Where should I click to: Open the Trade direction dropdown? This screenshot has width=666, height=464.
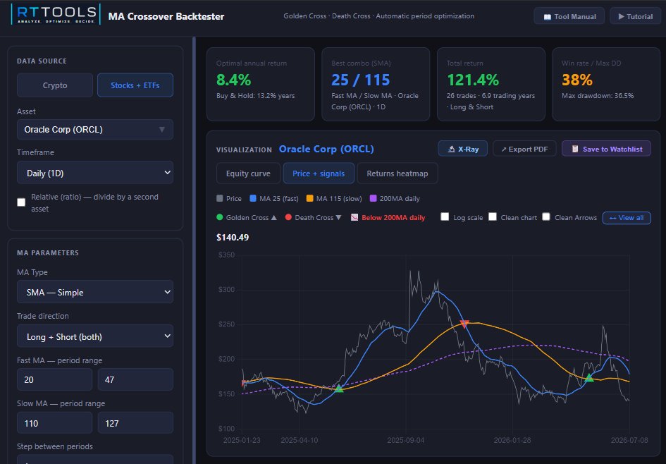pos(94,336)
